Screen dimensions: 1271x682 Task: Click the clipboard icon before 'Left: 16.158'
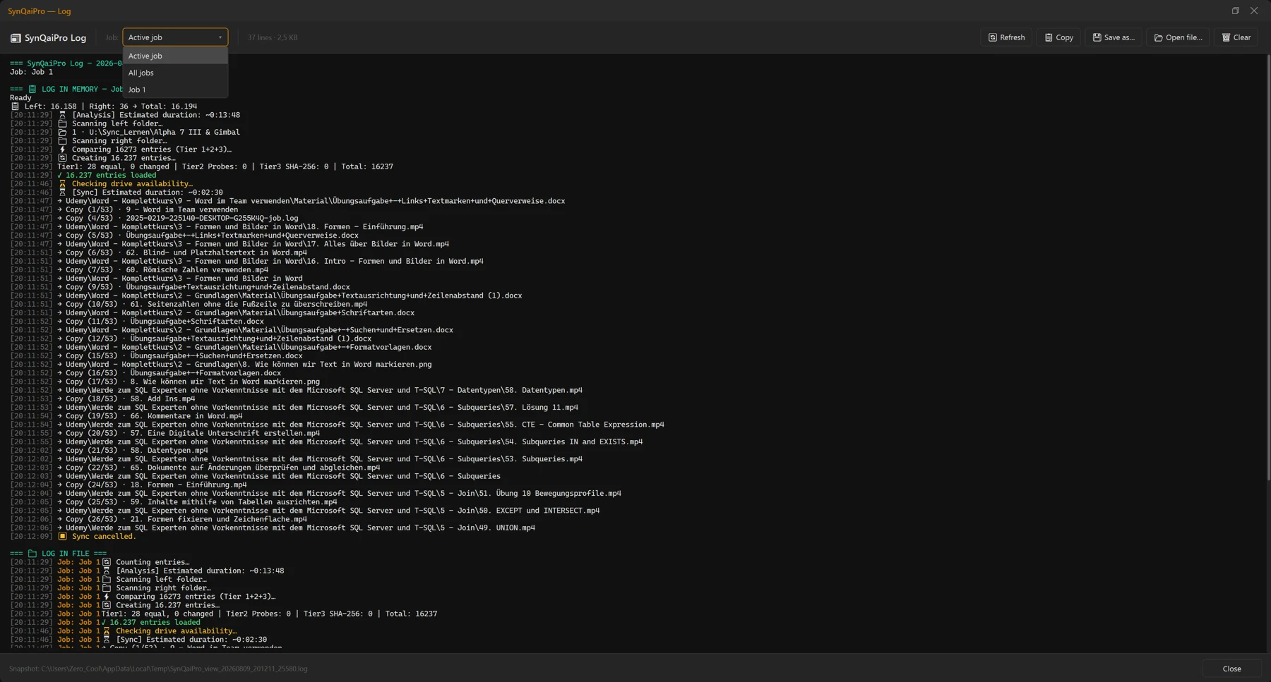(15, 106)
